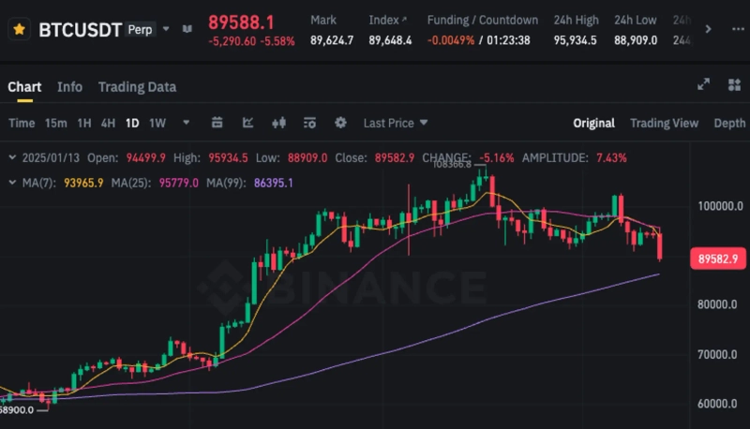
Task: Open the chart layout grid icon
Action: pyautogui.click(x=733, y=85)
